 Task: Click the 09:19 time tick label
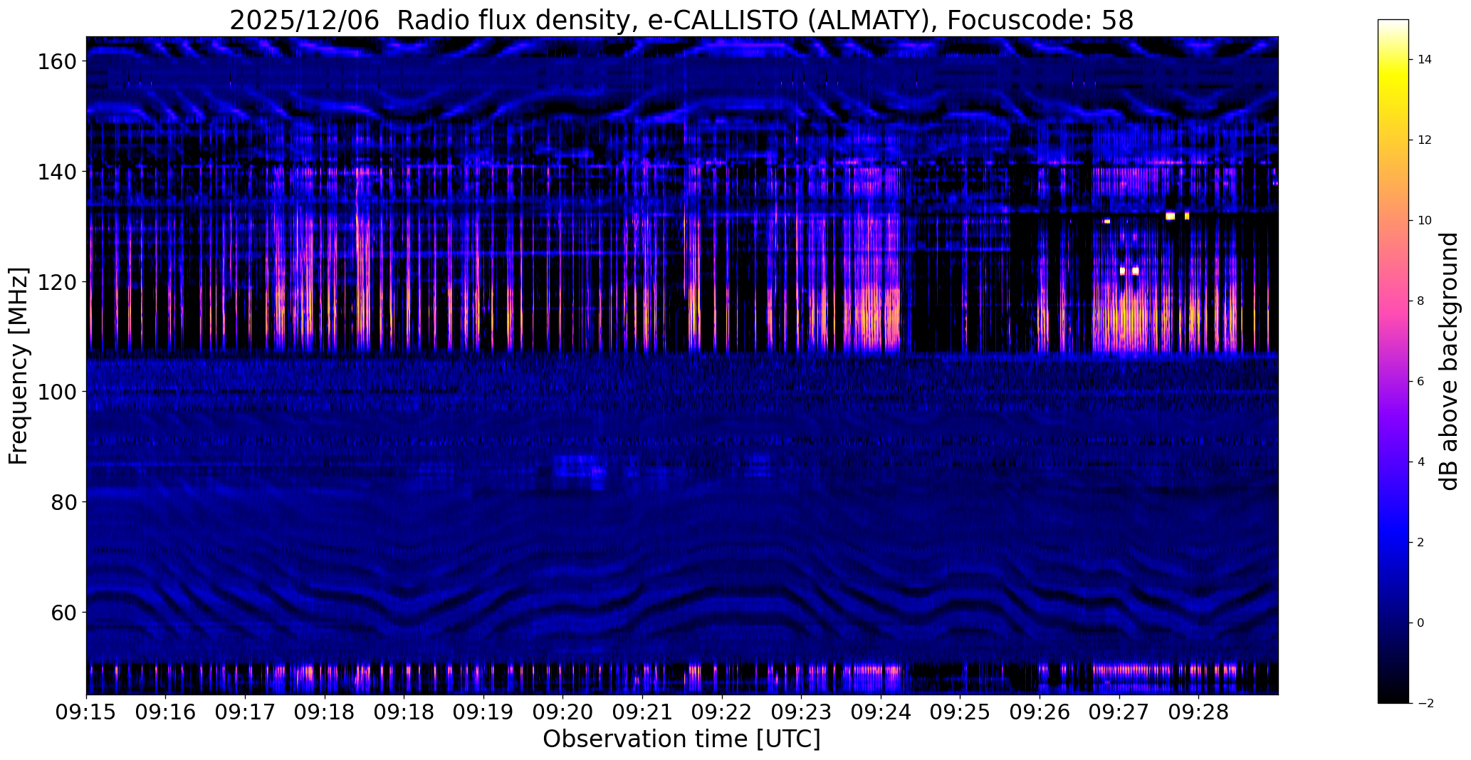click(x=483, y=712)
